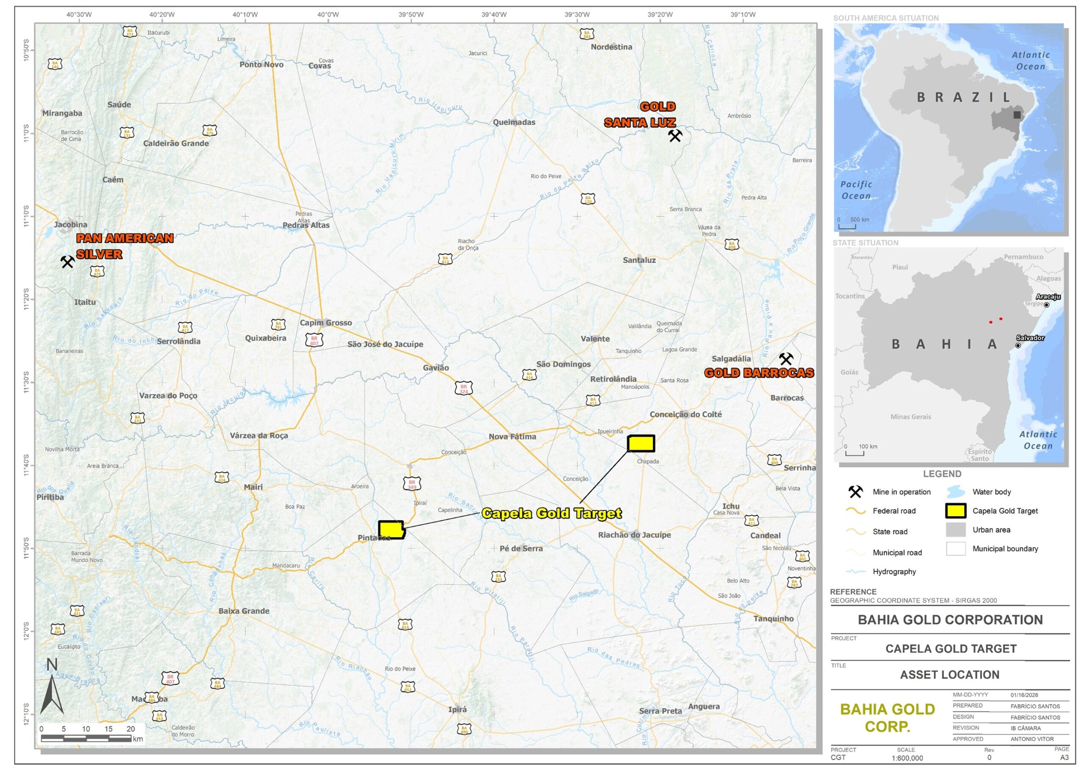Click the Salvador city marker in Bahia inset

point(1018,345)
